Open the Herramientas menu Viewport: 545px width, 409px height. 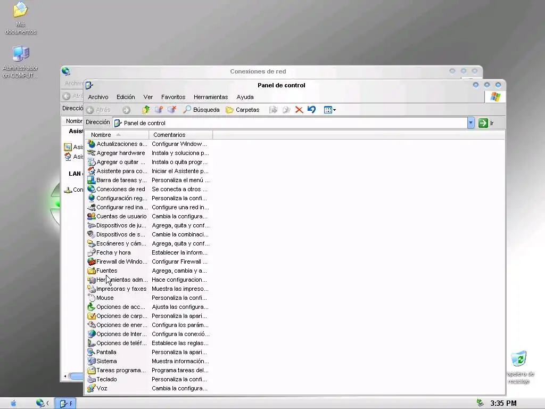[211, 97]
